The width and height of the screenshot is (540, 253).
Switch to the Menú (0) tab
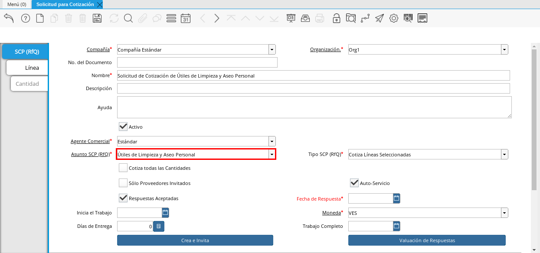(16, 4)
